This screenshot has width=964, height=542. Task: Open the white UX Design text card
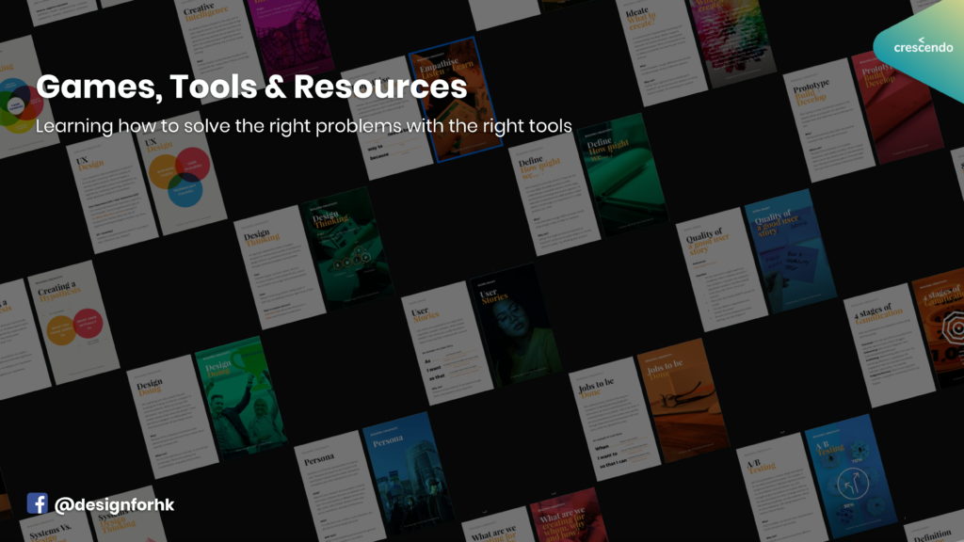click(x=113, y=193)
